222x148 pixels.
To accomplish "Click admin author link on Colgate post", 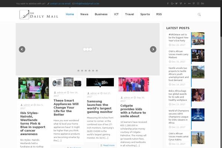I will tap(127, 98).
